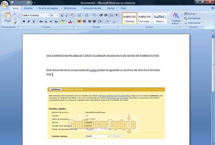Apply the Sin espaciado style
Viewport: 215px width, 145px height.
coord(144,19)
